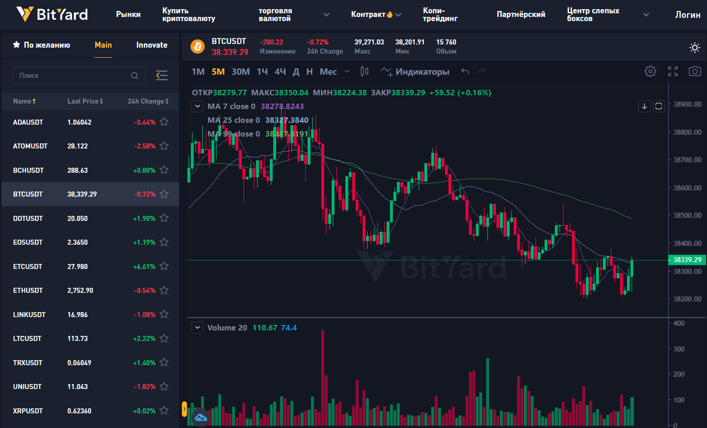Favorite UNIUSDT with its star
Screen dimensions: 707x428
tap(164, 387)
